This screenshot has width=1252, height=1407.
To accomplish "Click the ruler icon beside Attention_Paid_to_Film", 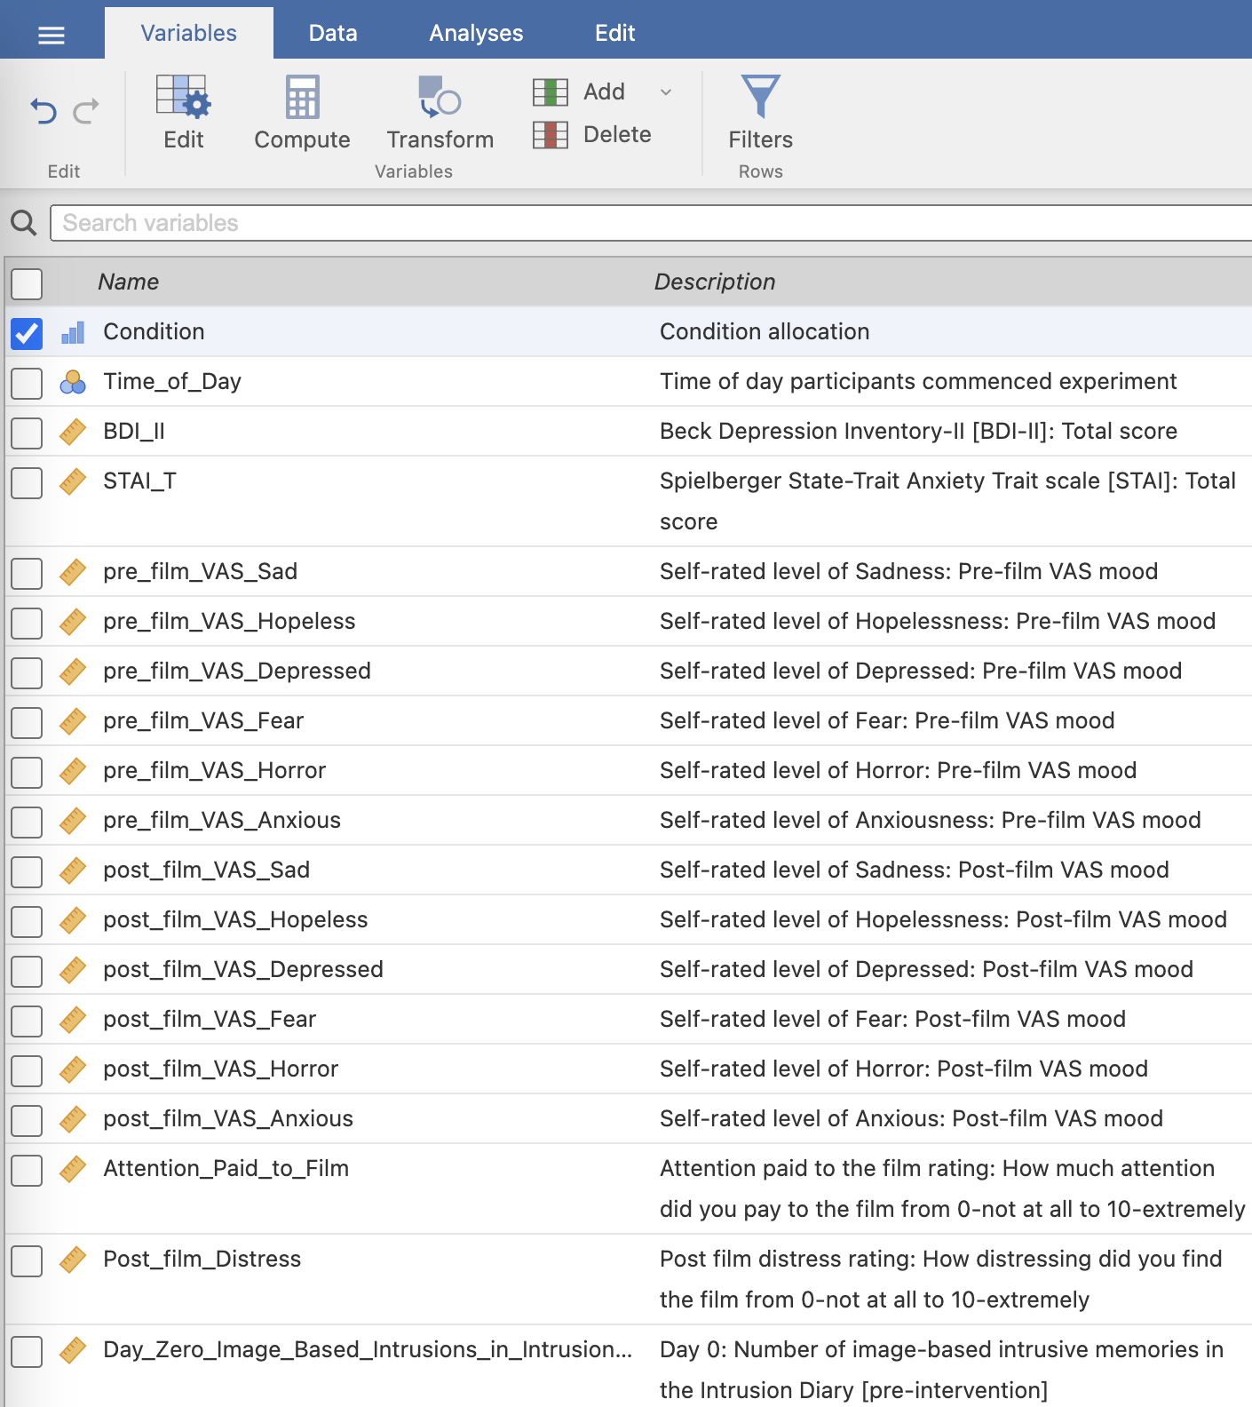I will click(x=73, y=1169).
